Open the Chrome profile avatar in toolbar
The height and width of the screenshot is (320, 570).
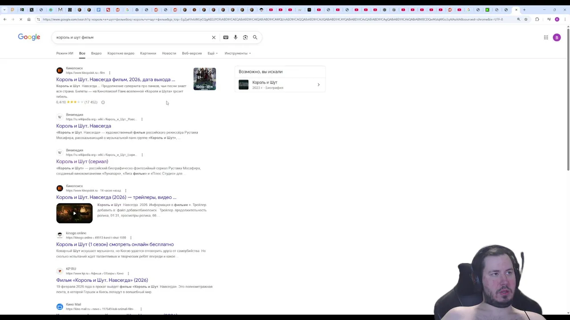557,19
